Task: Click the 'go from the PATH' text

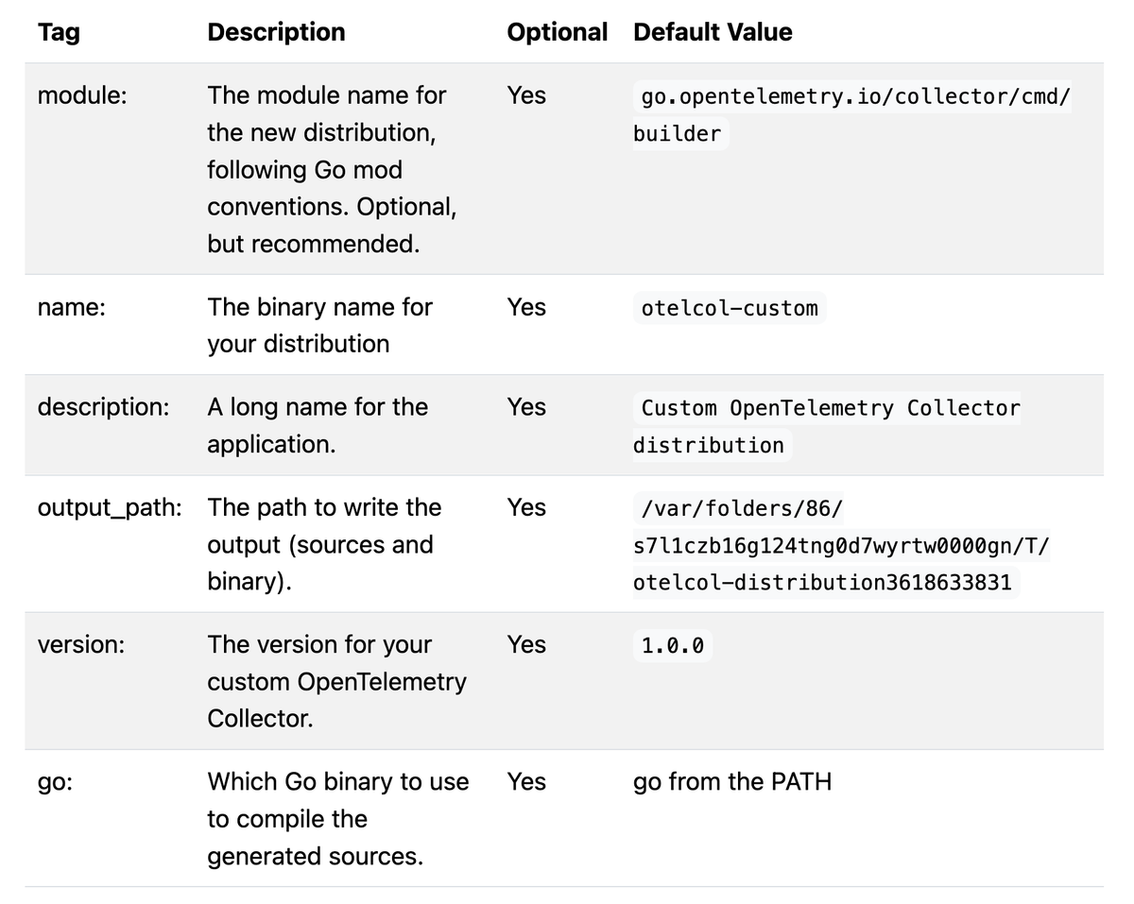Action: point(732,782)
